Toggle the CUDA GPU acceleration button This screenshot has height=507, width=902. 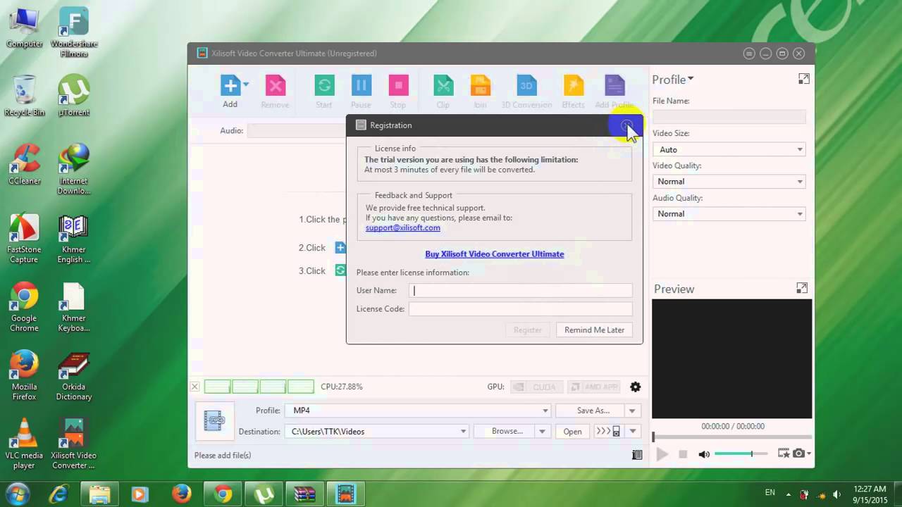[536, 387]
